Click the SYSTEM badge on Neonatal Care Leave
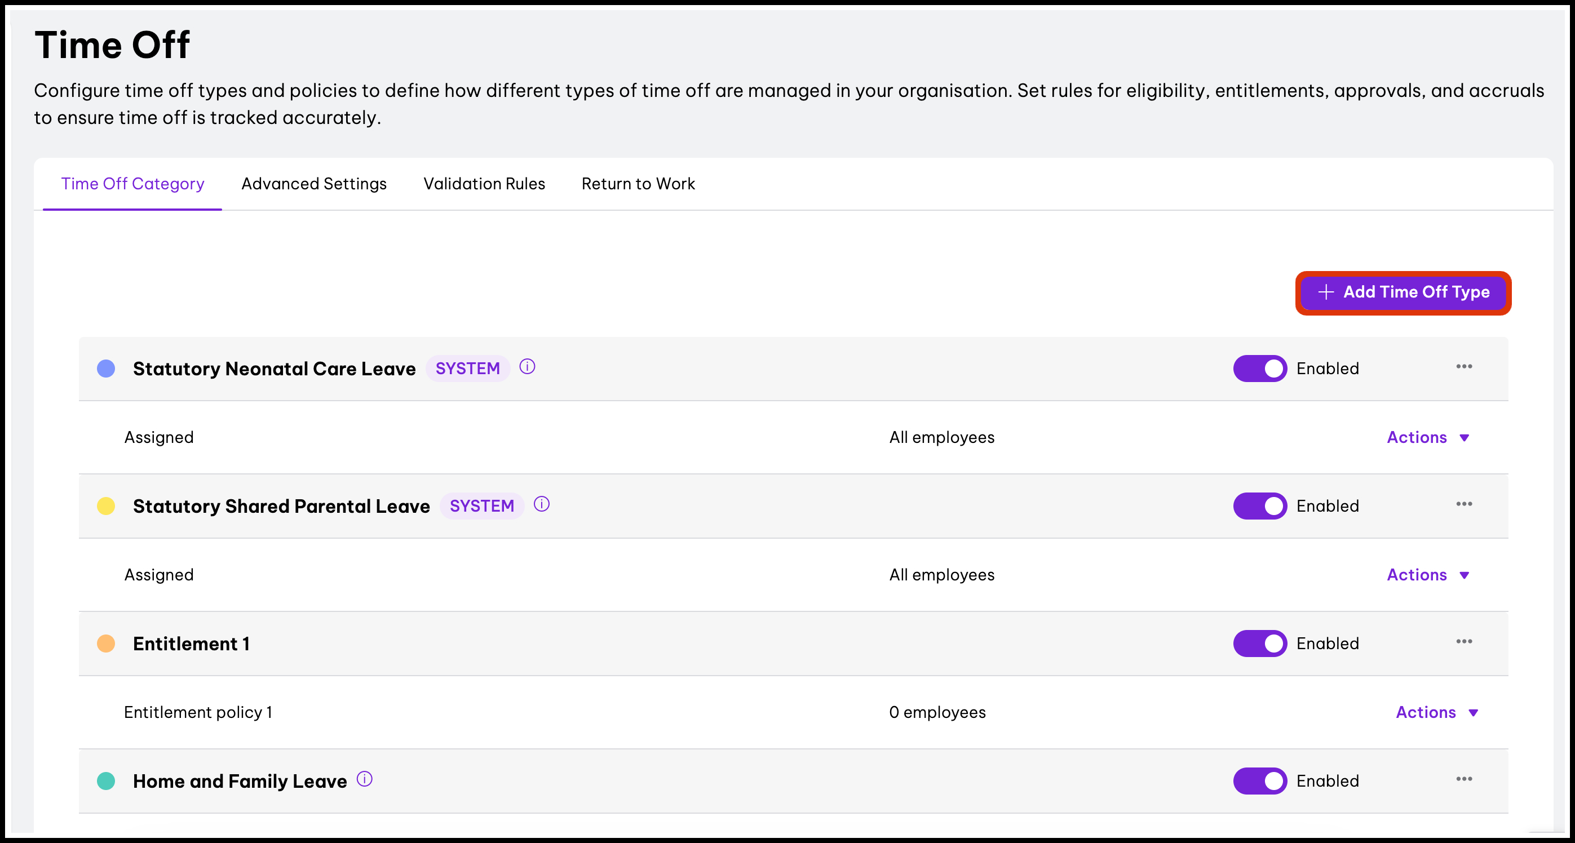This screenshot has height=843, width=1575. (x=468, y=369)
